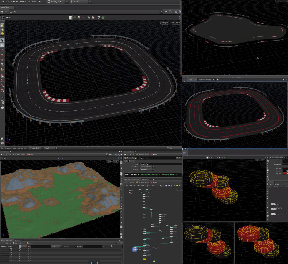Click the dark color swatch in the Pixel Rock Renderer panel
The width and height of the screenshot is (288, 264).
point(284,171)
